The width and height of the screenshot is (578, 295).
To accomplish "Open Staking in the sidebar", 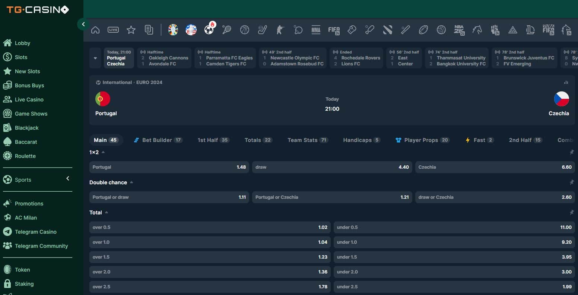I will [x=19, y=284].
